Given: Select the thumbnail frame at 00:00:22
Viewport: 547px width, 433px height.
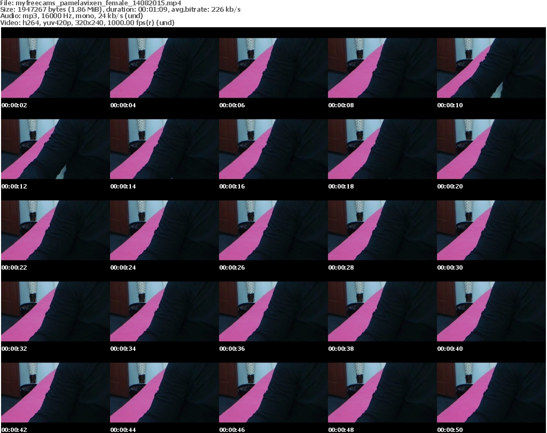Looking at the screenshot, I should pos(55,231).
